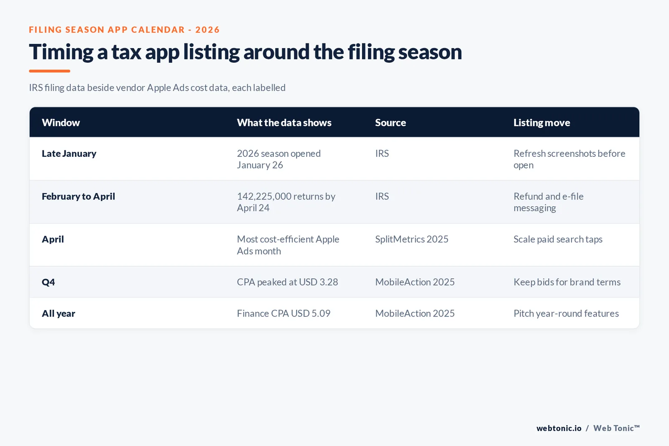Click the 'Timing a tax app listing' headline
Screen dimensions: 669x446
point(245,52)
